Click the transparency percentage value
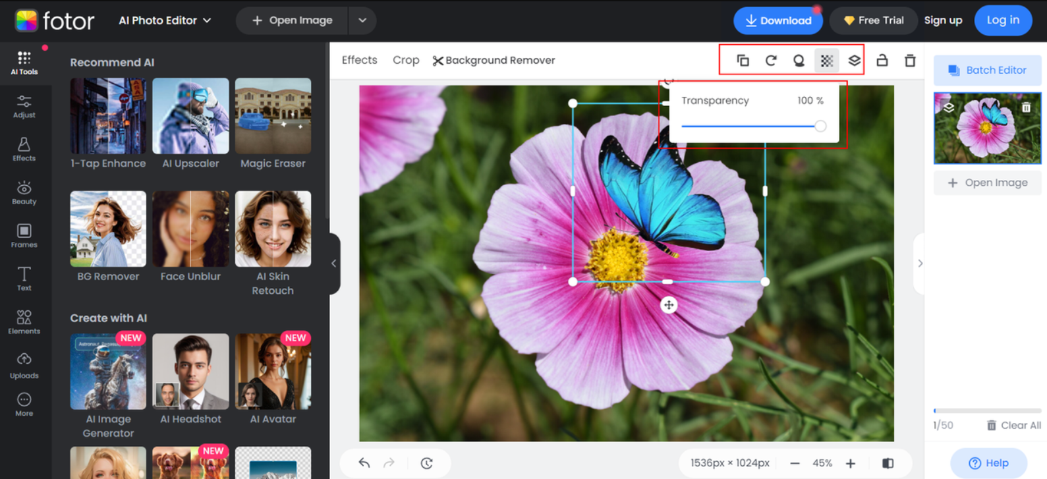The image size is (1047, 479). (810, 101)
